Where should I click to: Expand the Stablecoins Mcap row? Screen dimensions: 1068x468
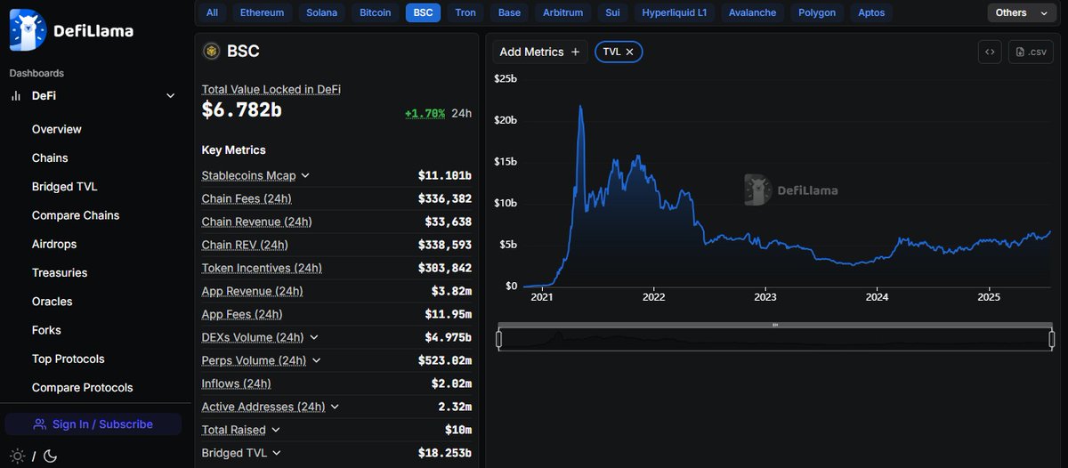pos(305,175)
